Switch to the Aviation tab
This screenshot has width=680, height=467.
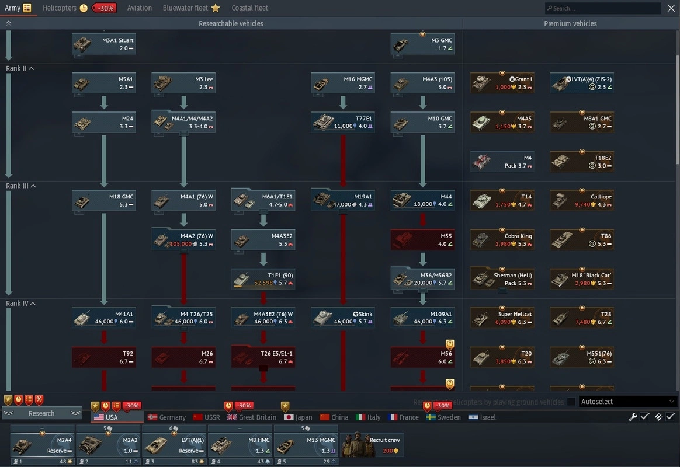140,8
